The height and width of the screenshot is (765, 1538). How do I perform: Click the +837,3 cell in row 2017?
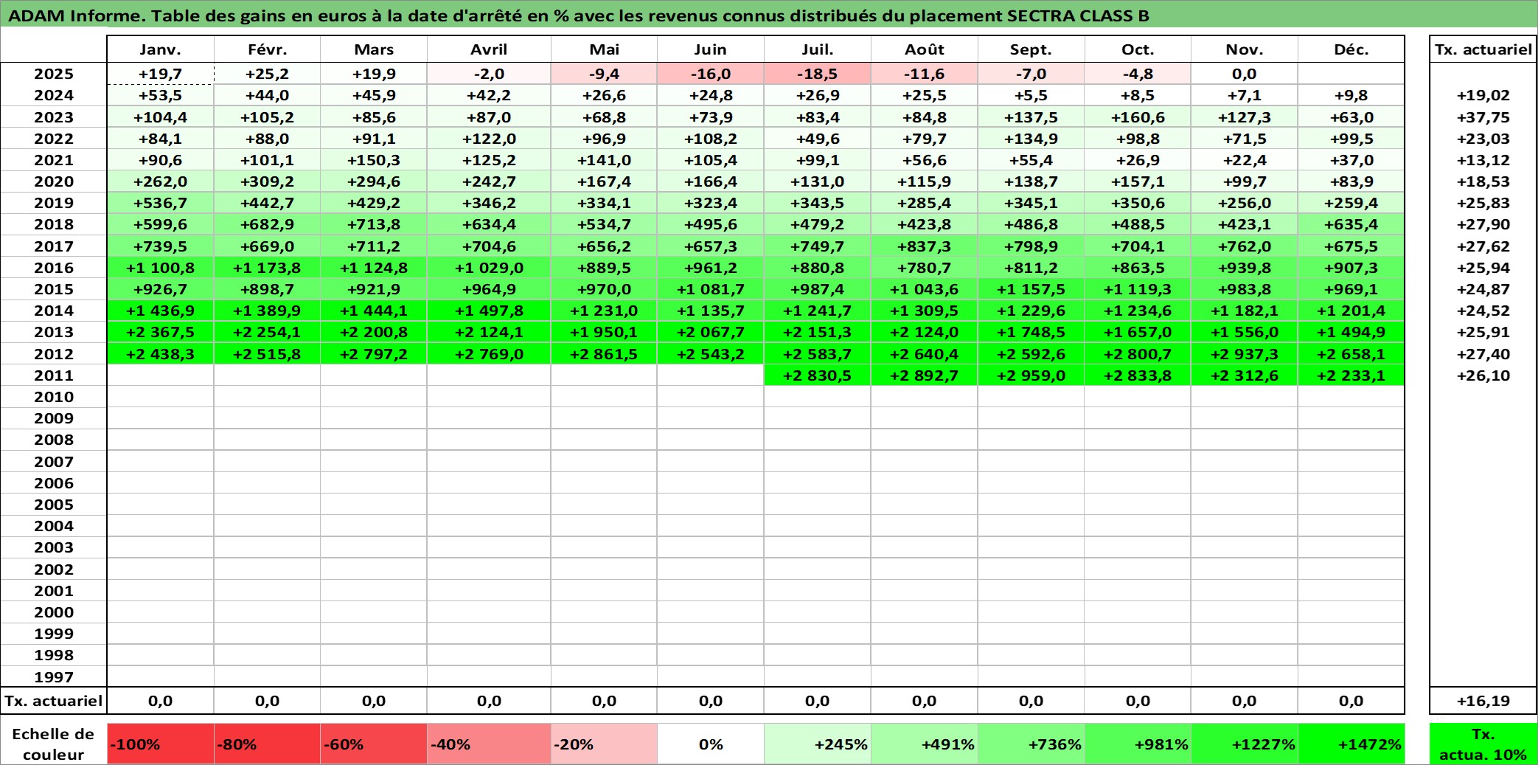point(924,246)
